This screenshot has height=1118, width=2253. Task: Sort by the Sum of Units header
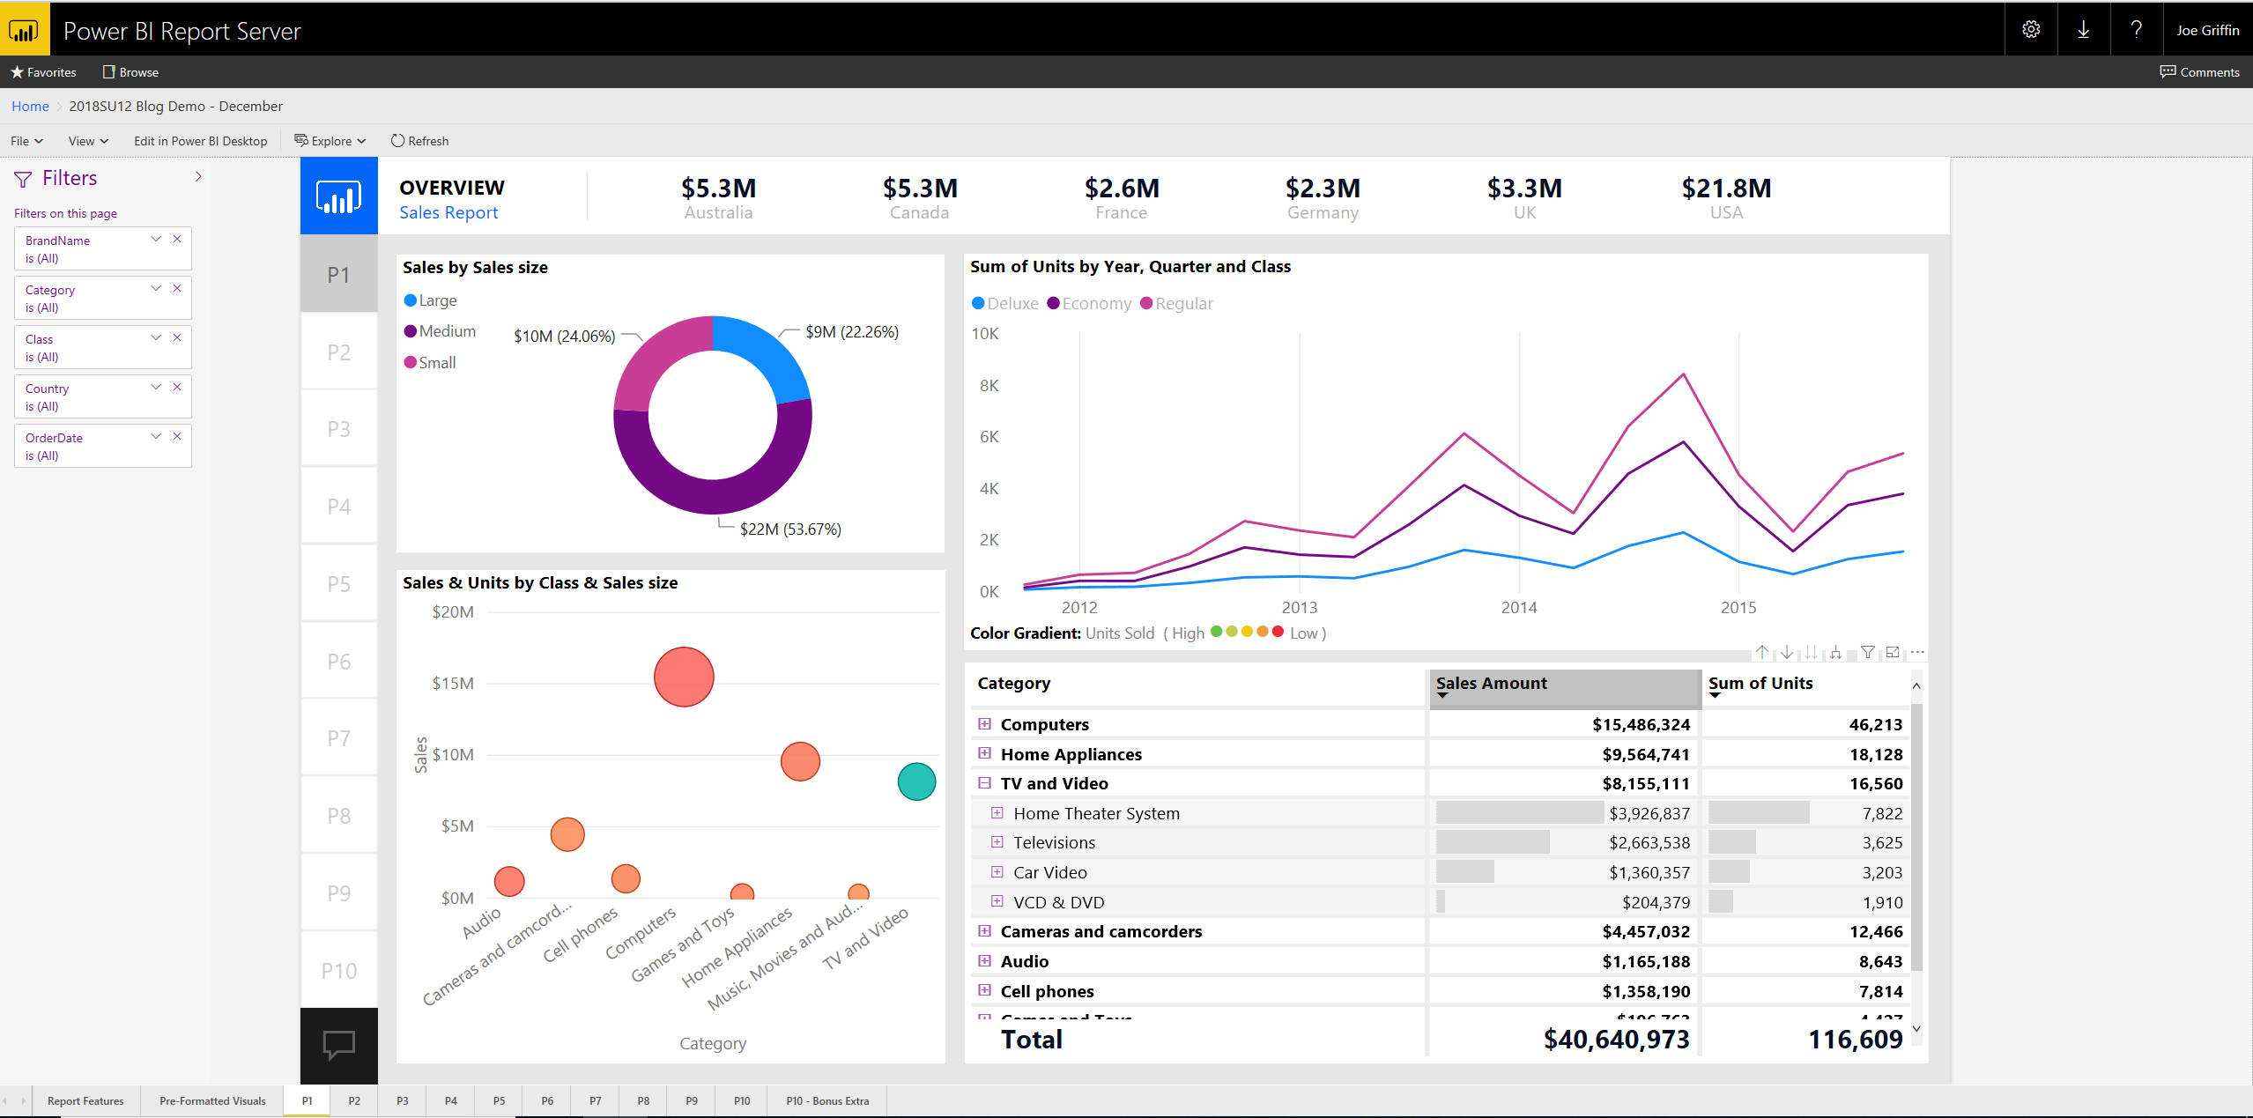point(1806,687)
